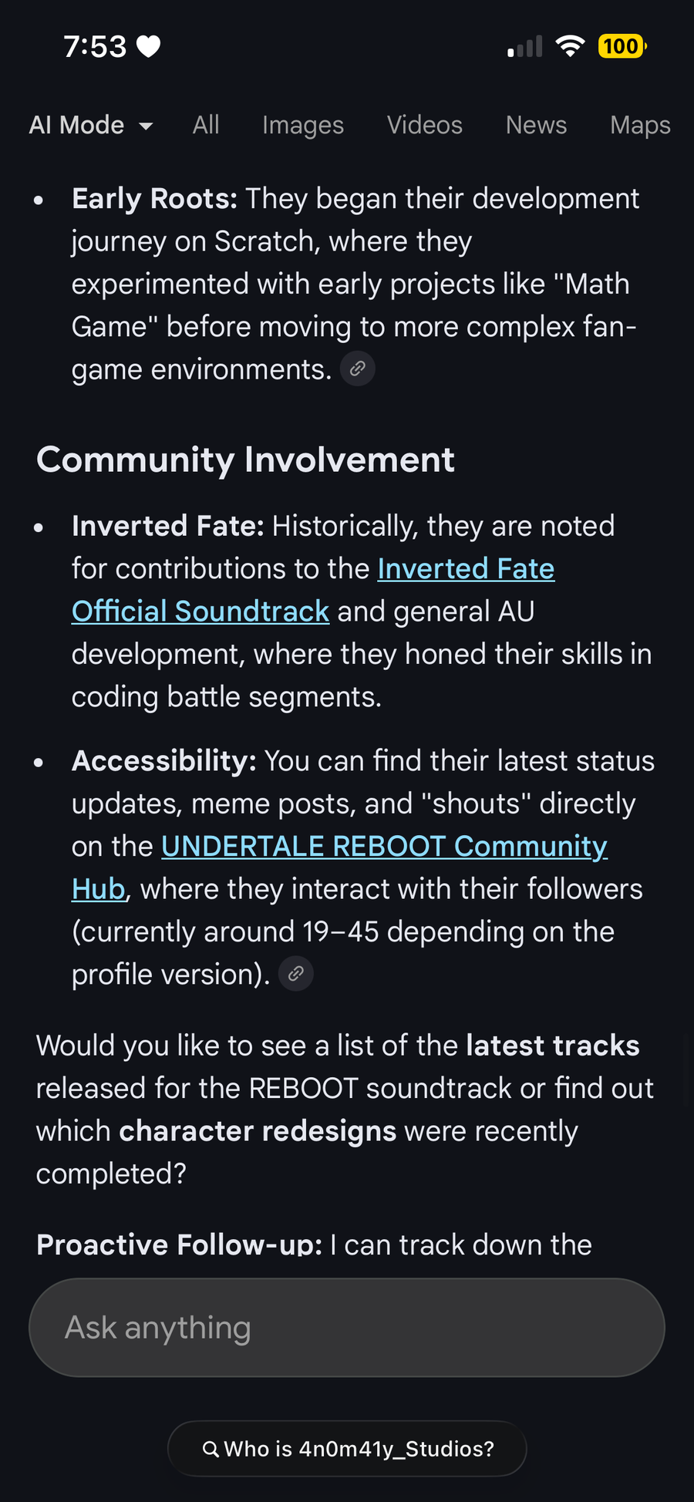Go to the News tab
Image resolution: width=694 pixels, height=1502 pixels.
tap(536, 125)
